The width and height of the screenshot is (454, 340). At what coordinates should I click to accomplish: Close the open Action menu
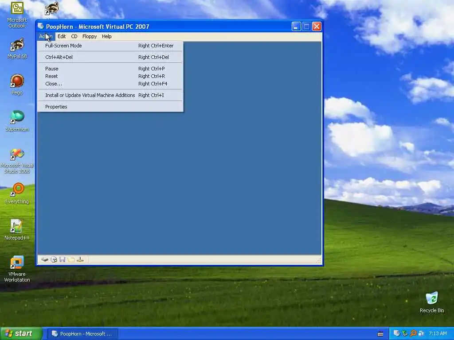(46, 36)
